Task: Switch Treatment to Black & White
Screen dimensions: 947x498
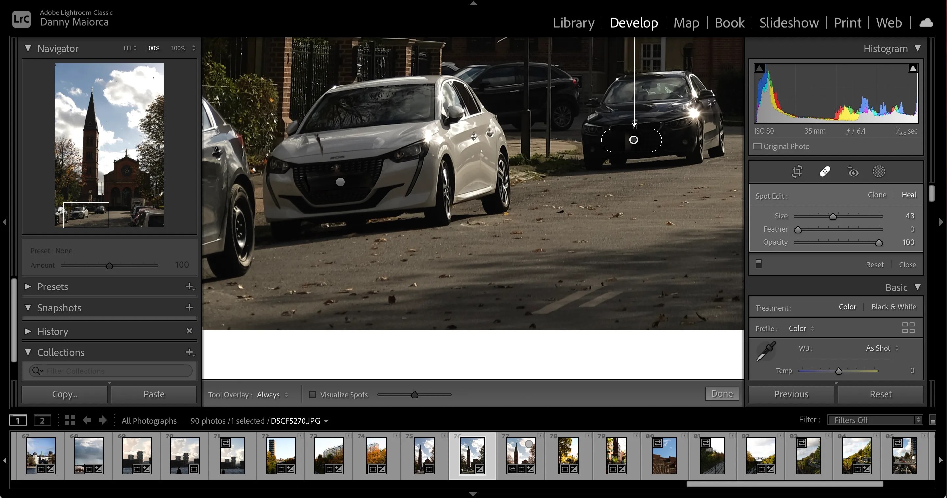Action: coord(894,306)
